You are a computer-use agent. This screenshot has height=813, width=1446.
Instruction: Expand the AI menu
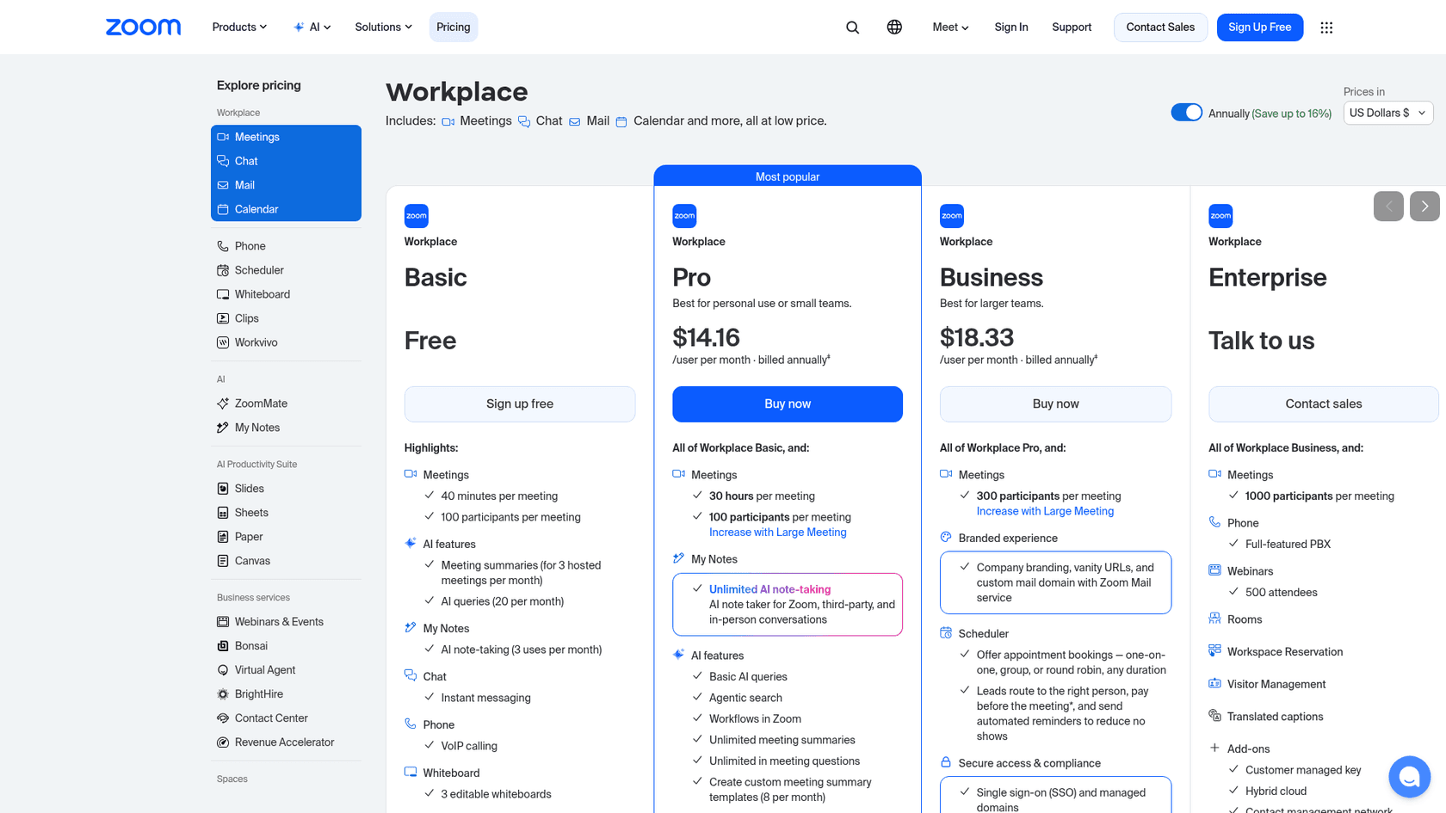[x=312, y=28]
